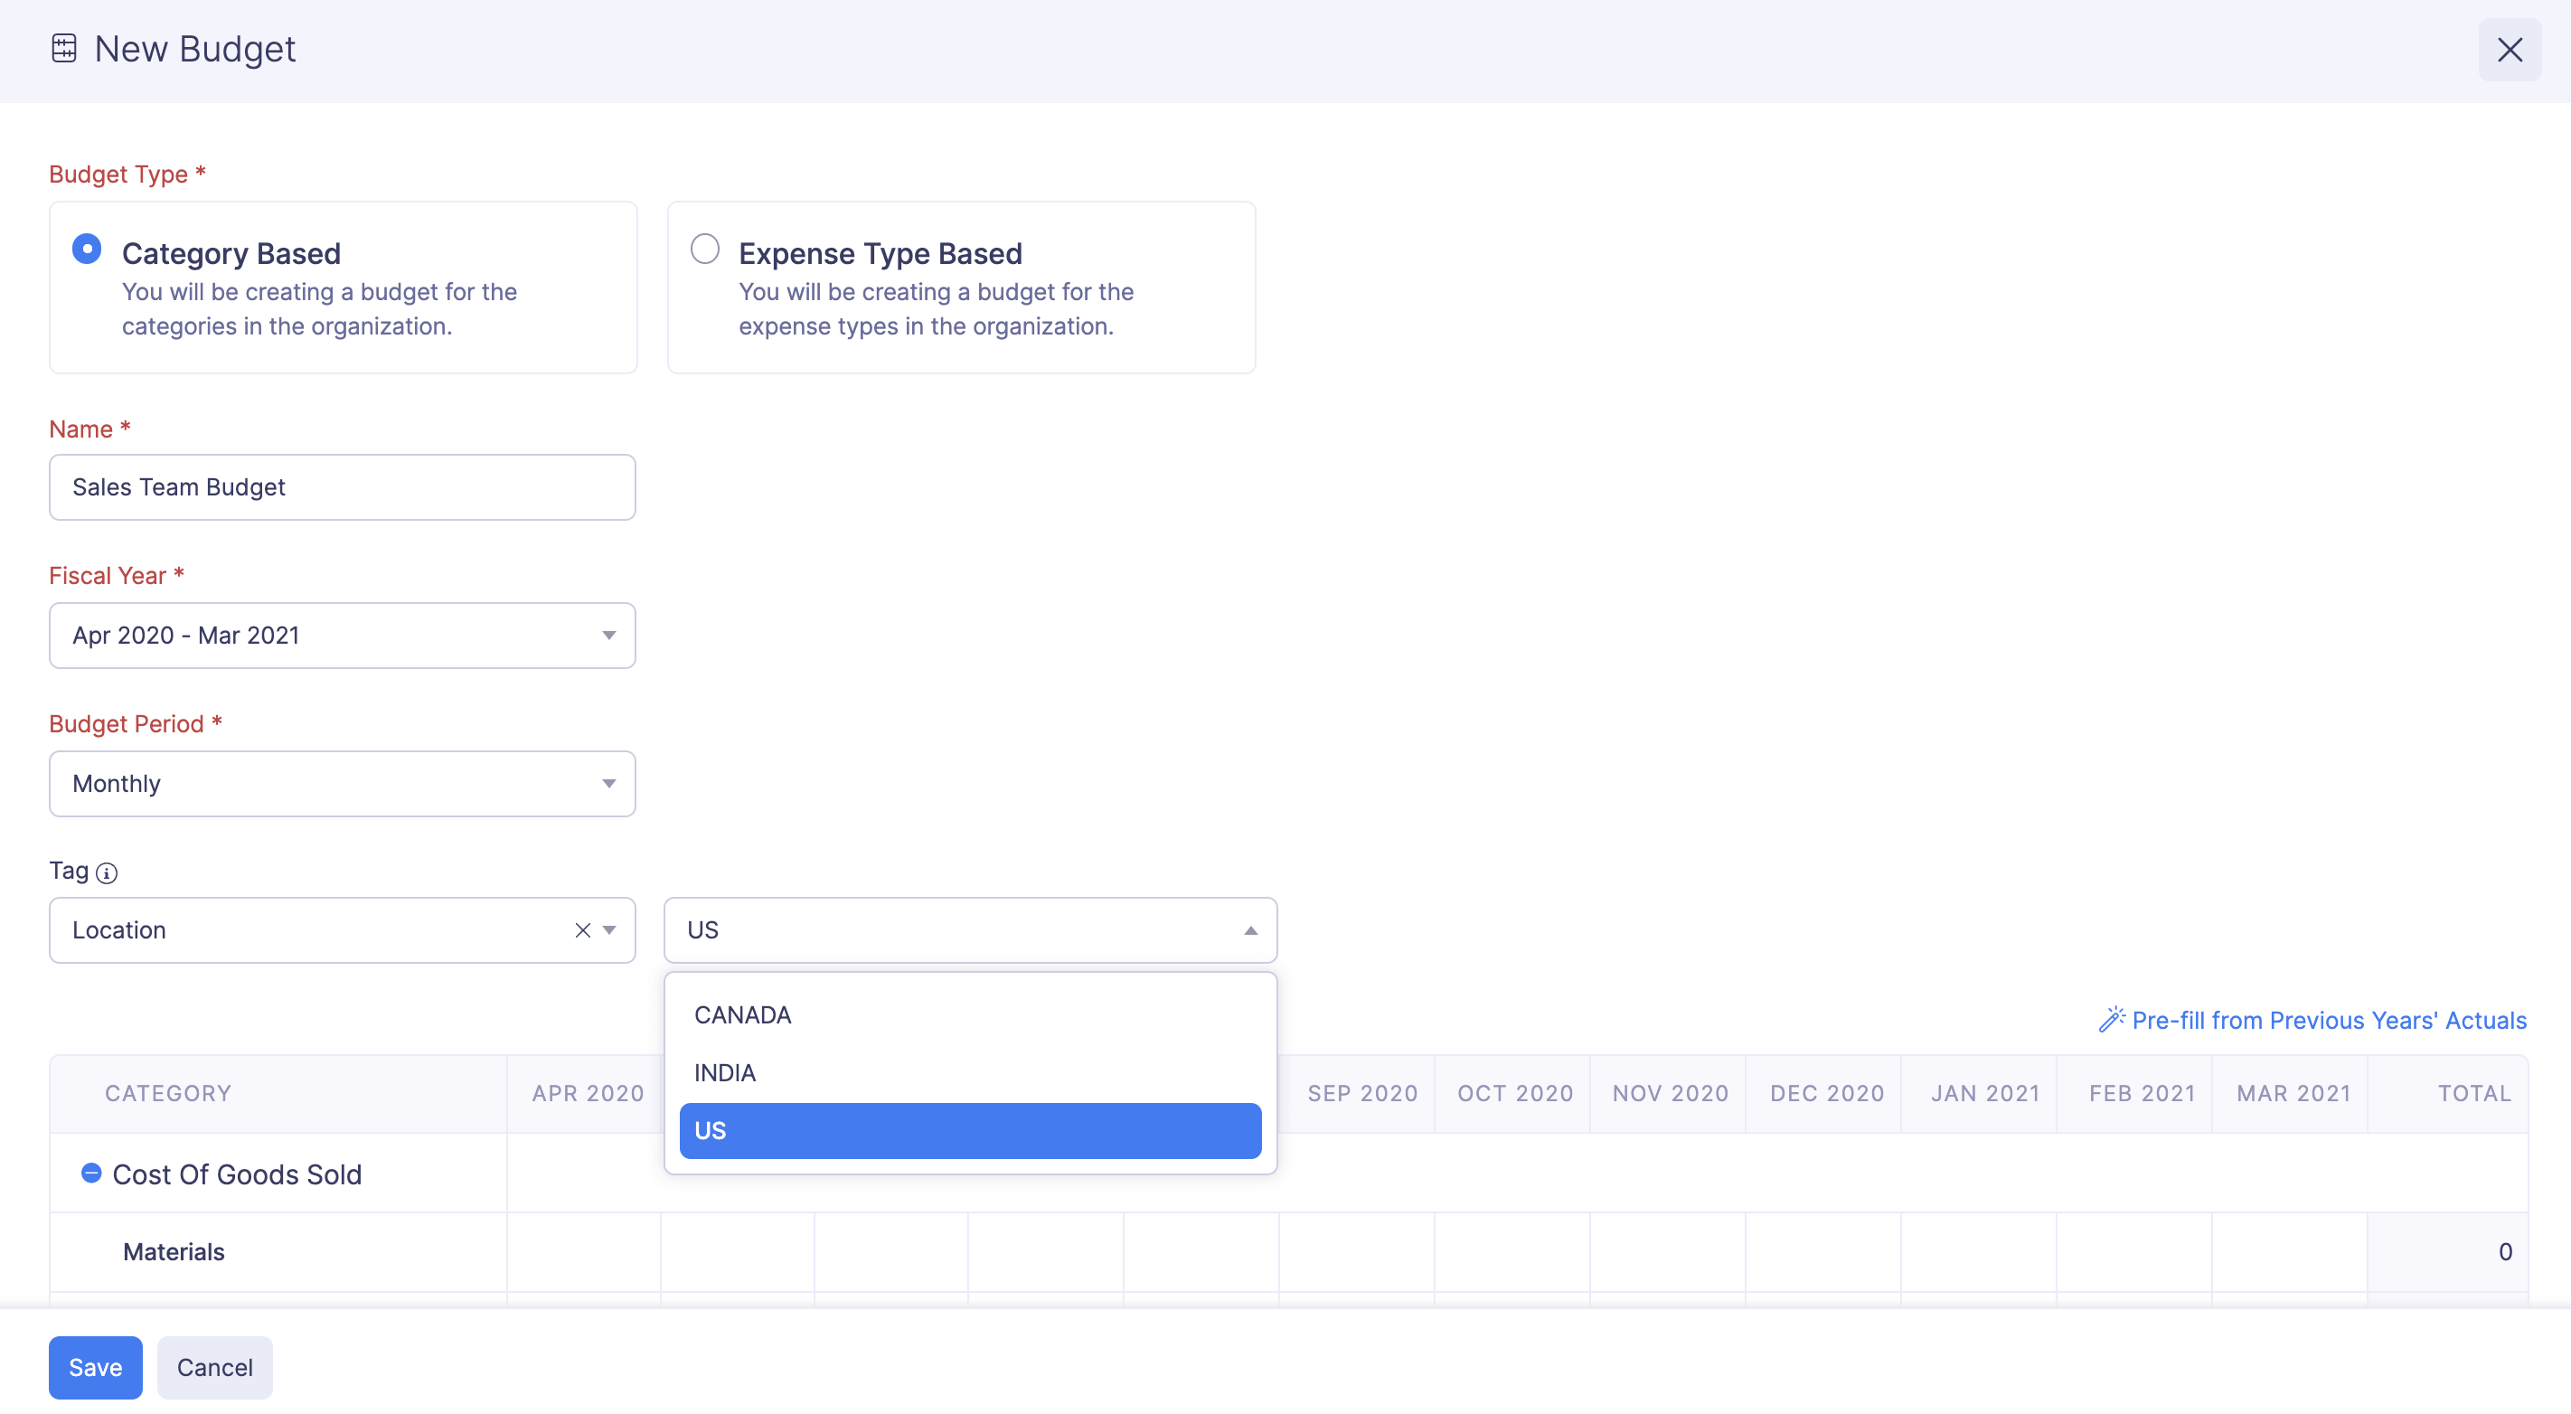Choose INDIA from the location list
The image size is (2571, 1414).
point(726,1073)
